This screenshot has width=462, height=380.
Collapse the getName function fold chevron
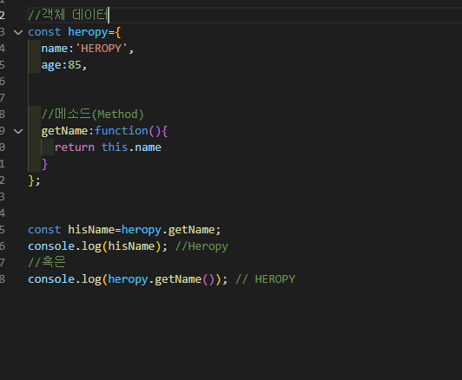(18, 131)
